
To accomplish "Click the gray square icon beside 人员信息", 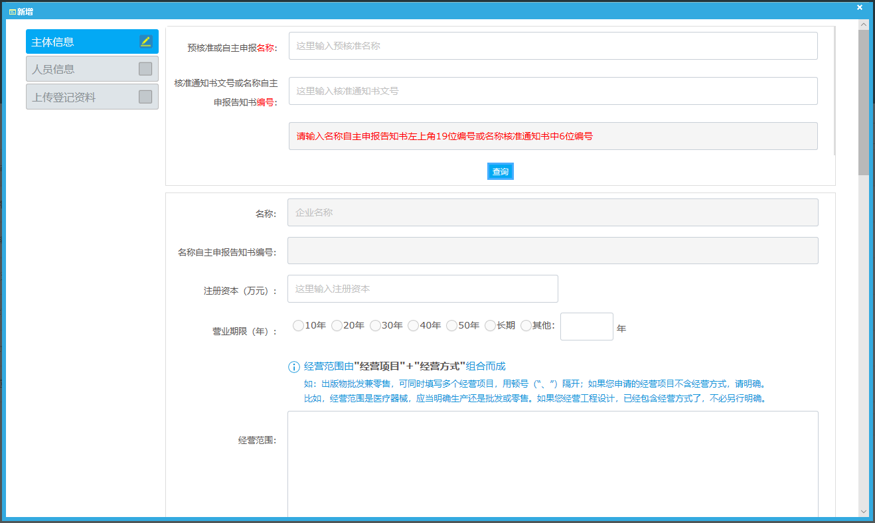I will (x=145, y=69).
